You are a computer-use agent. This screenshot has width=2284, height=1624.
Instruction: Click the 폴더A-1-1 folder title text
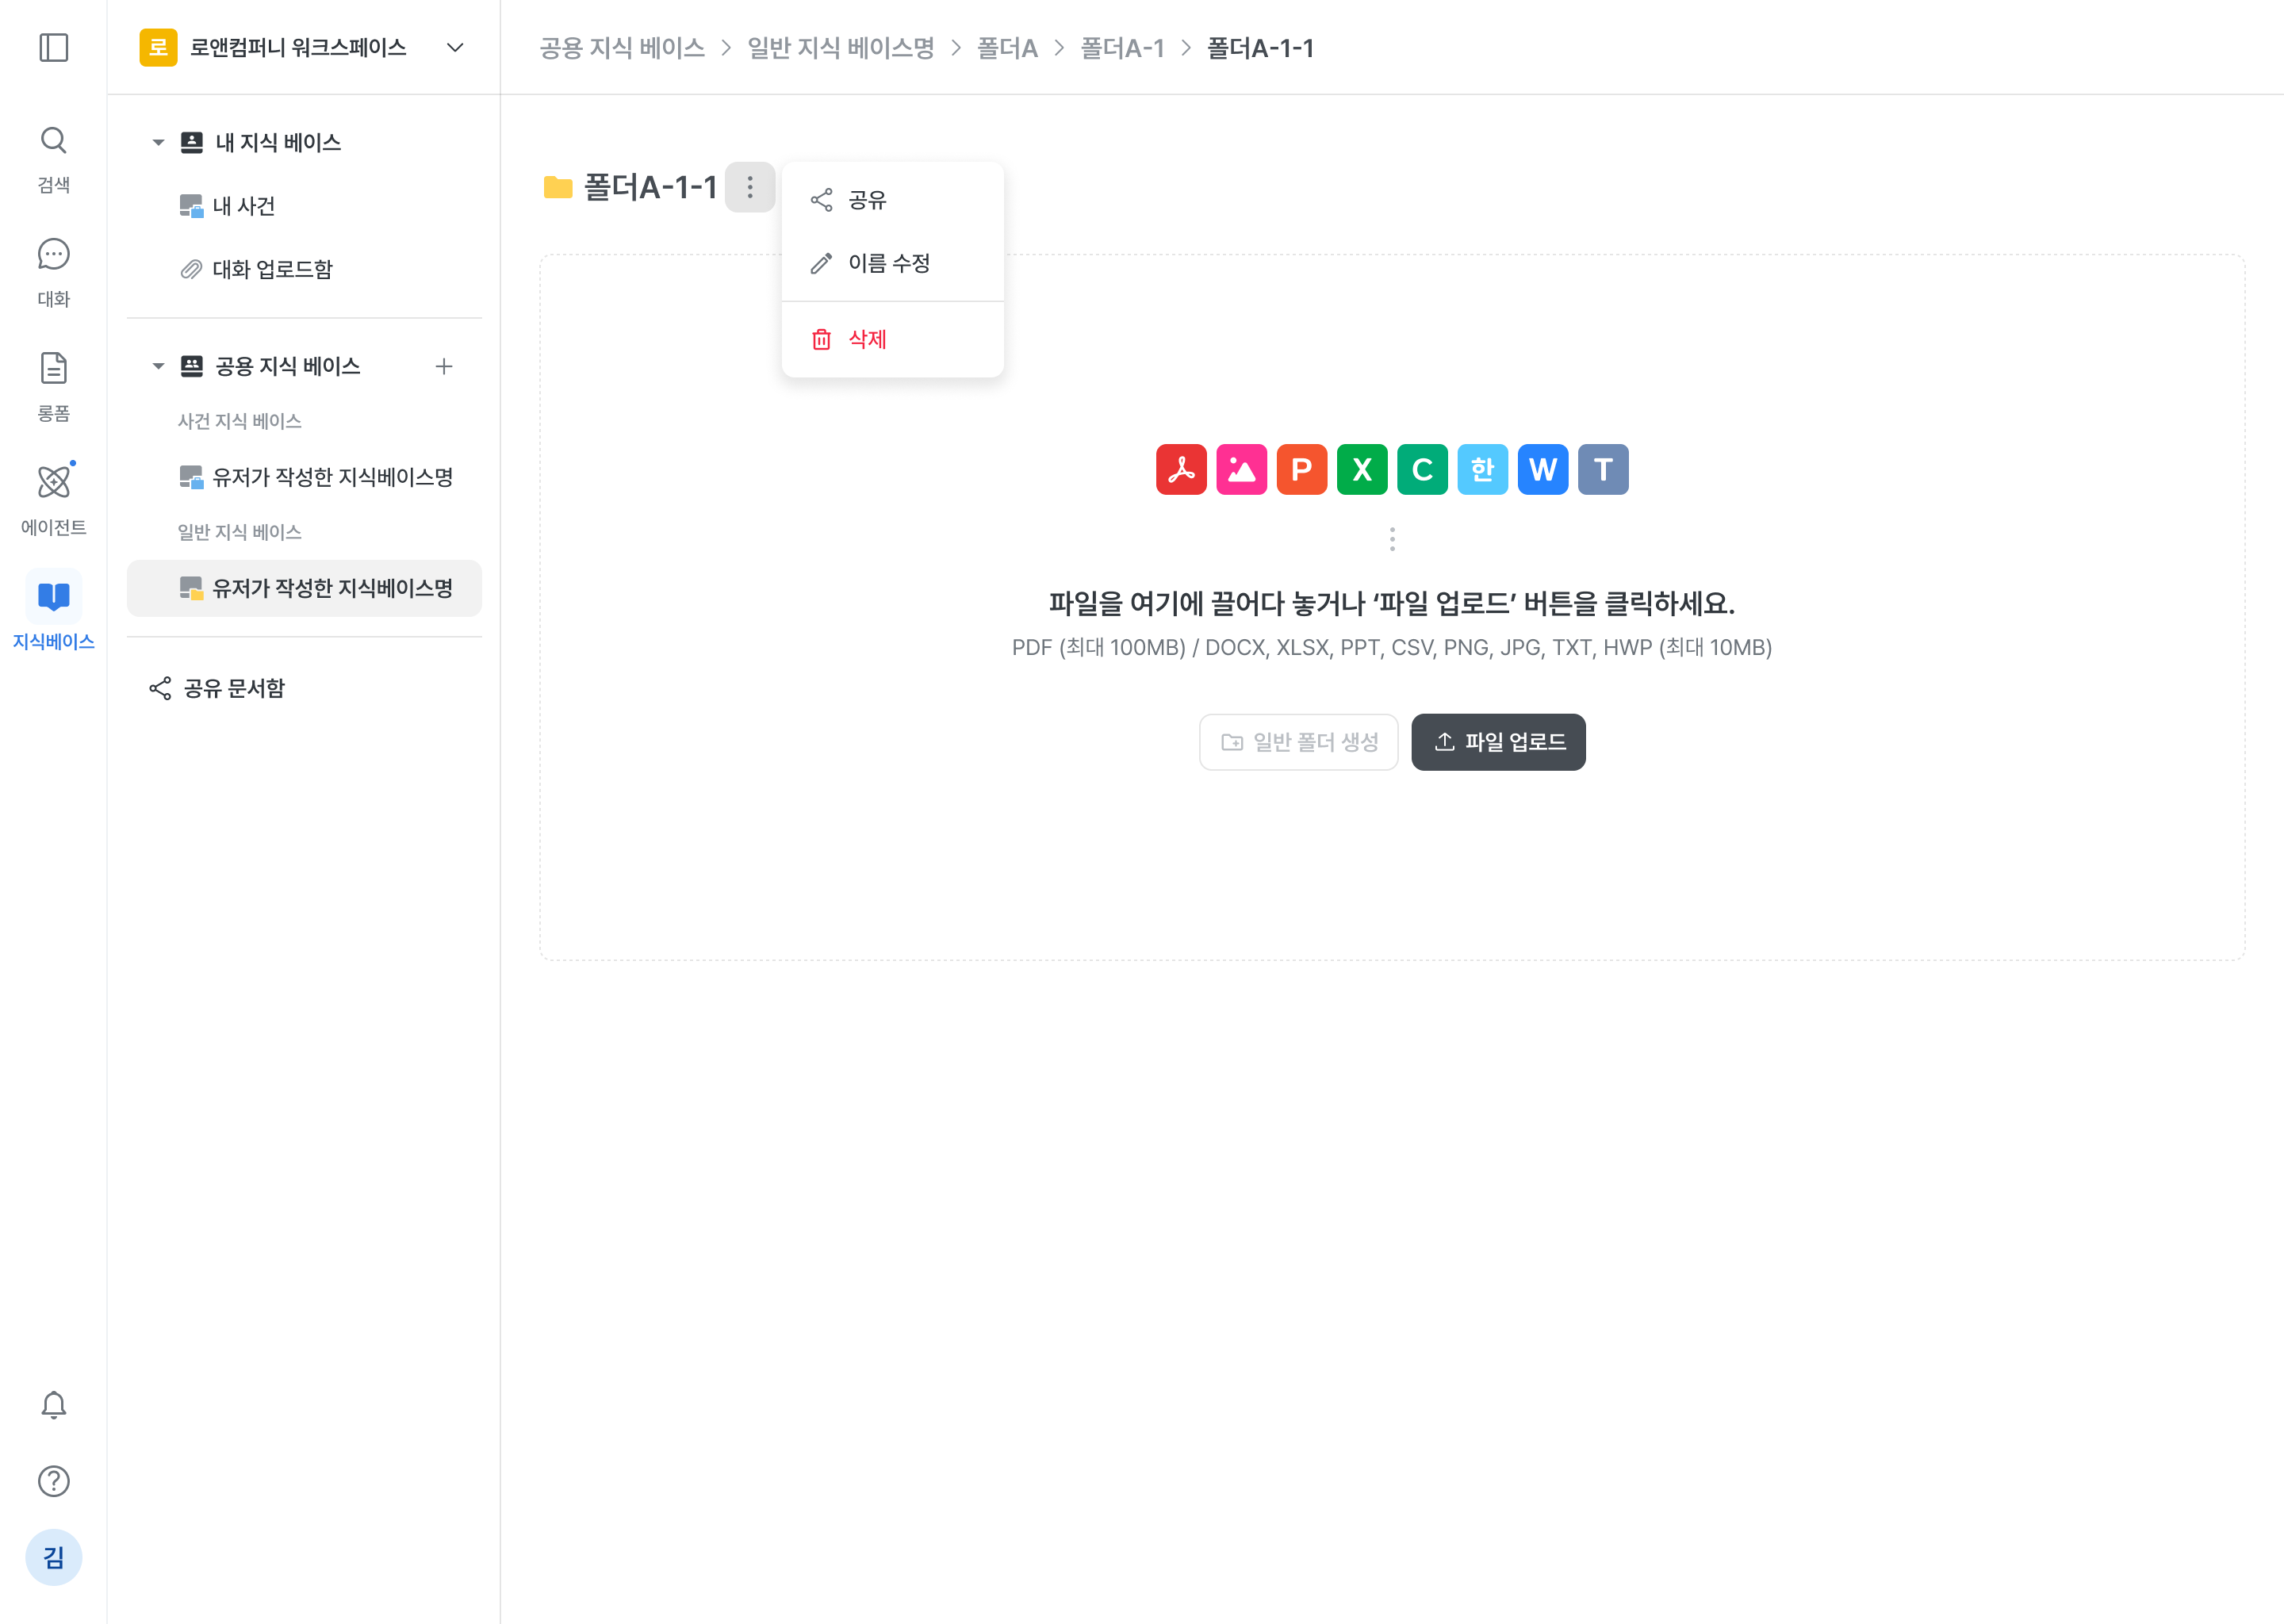[x=651, y=187]
